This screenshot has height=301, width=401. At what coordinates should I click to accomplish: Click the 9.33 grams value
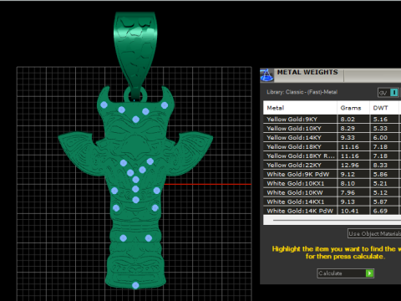click(x=348, y=138)
